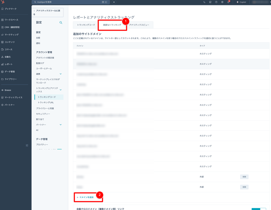The width and height of the screenshot is (271, 210).
Task: Open the notifications bell icon
Action: coord(228,2)
